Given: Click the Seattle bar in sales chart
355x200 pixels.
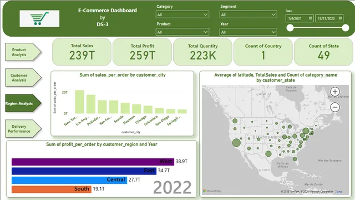Looking at the screenshot, I should (125, 108).
